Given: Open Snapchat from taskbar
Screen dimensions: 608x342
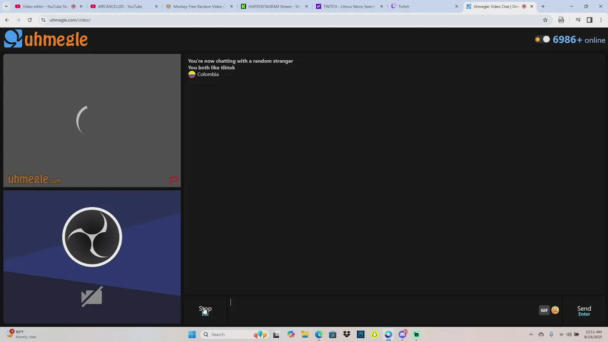Looking at the screenshot, I should 374,334.
